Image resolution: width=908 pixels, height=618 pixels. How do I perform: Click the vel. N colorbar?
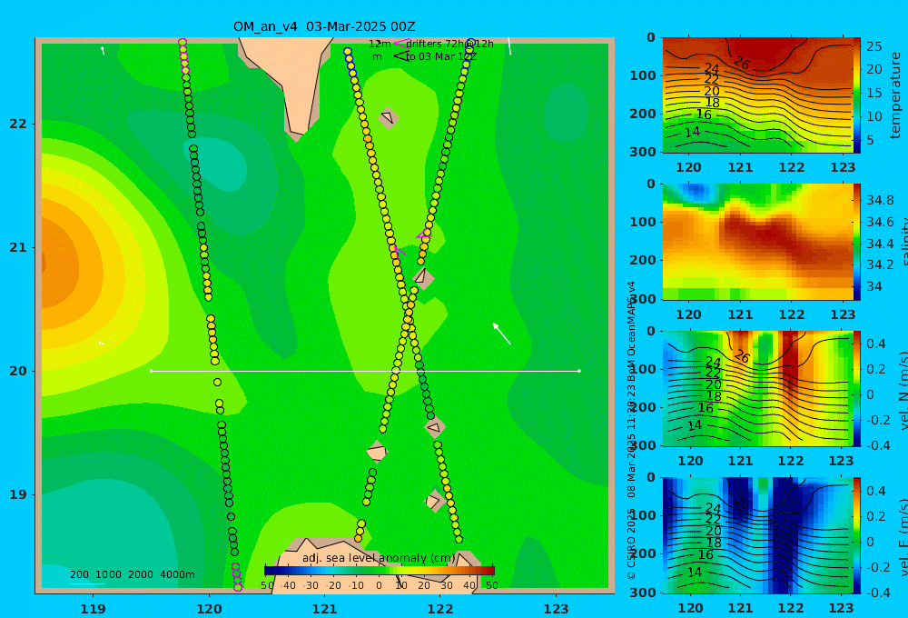857,388
